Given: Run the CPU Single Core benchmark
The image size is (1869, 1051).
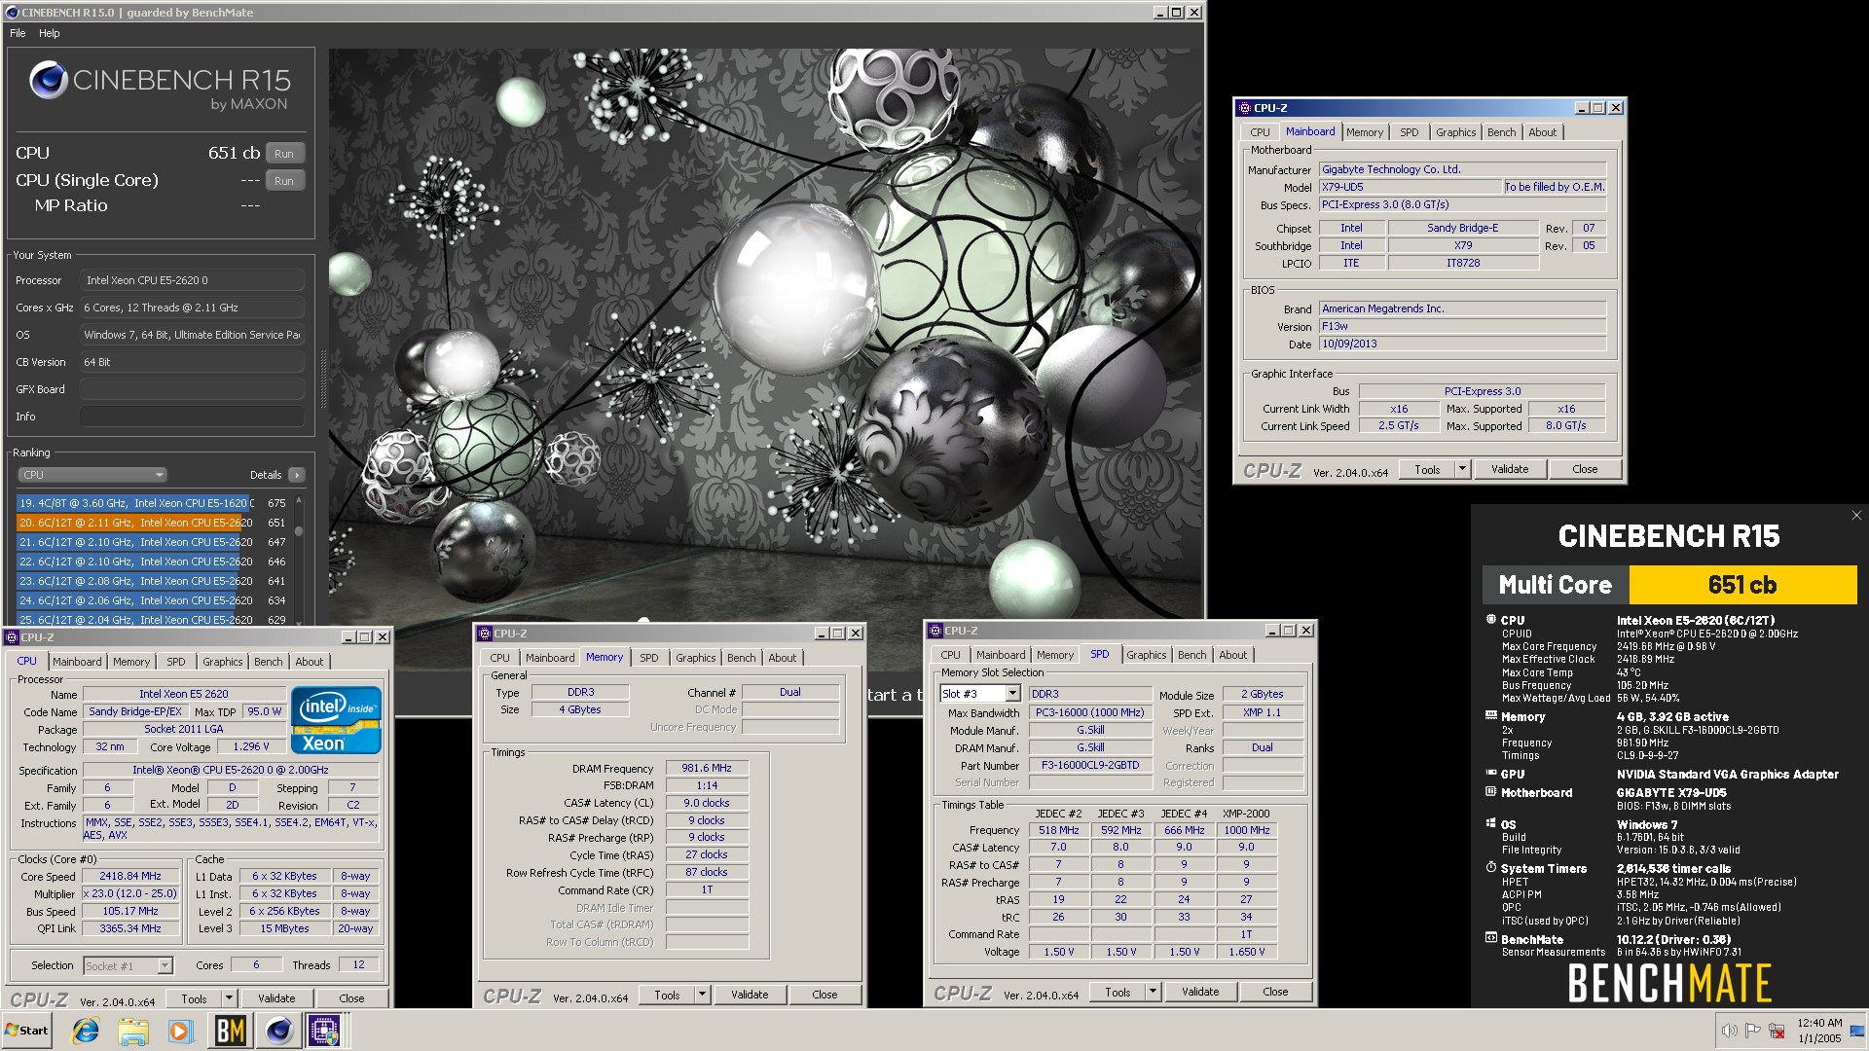Looking at the screenshot, I should pos(283,181).
